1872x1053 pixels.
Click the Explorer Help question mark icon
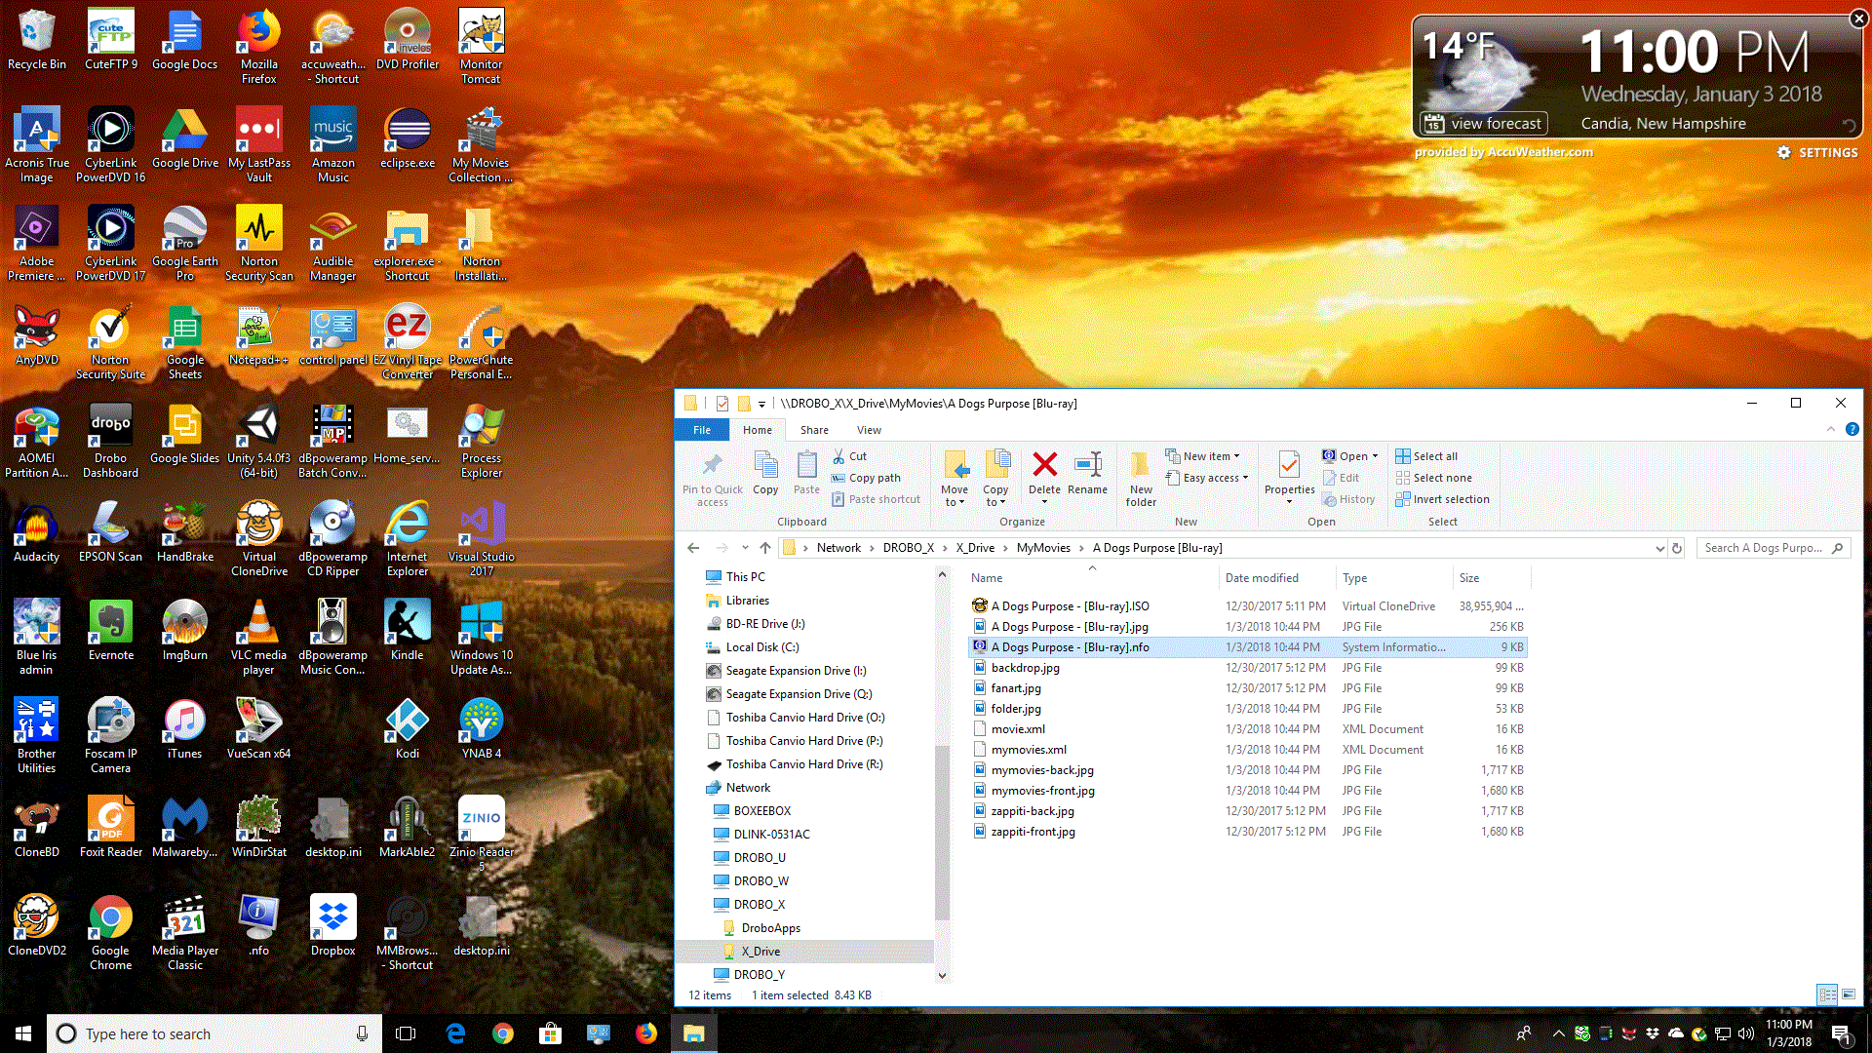1852,429
